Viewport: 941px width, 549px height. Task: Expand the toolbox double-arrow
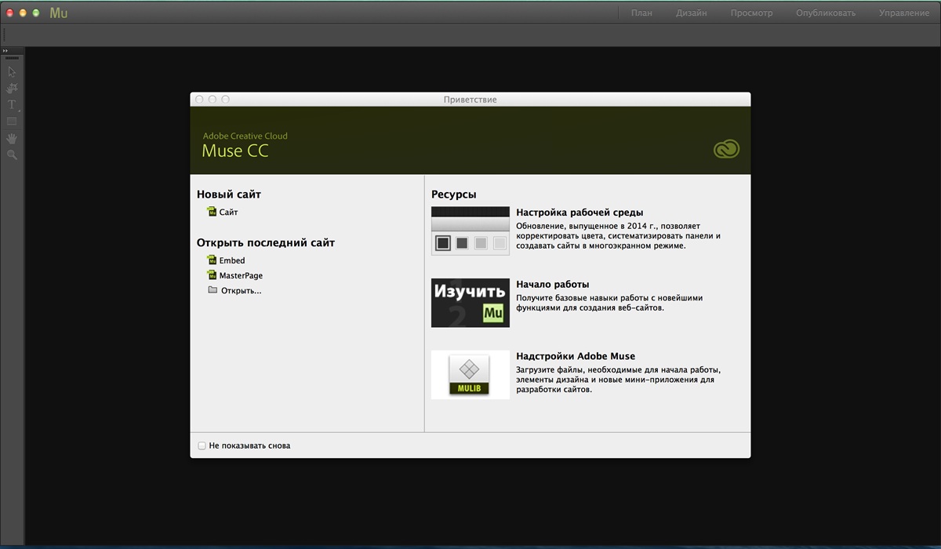coord(5,51)
